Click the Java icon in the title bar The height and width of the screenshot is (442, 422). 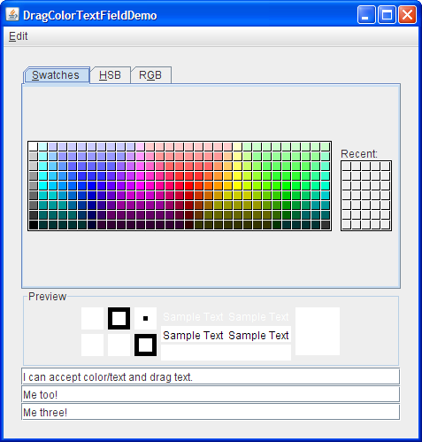pos(12,14)
